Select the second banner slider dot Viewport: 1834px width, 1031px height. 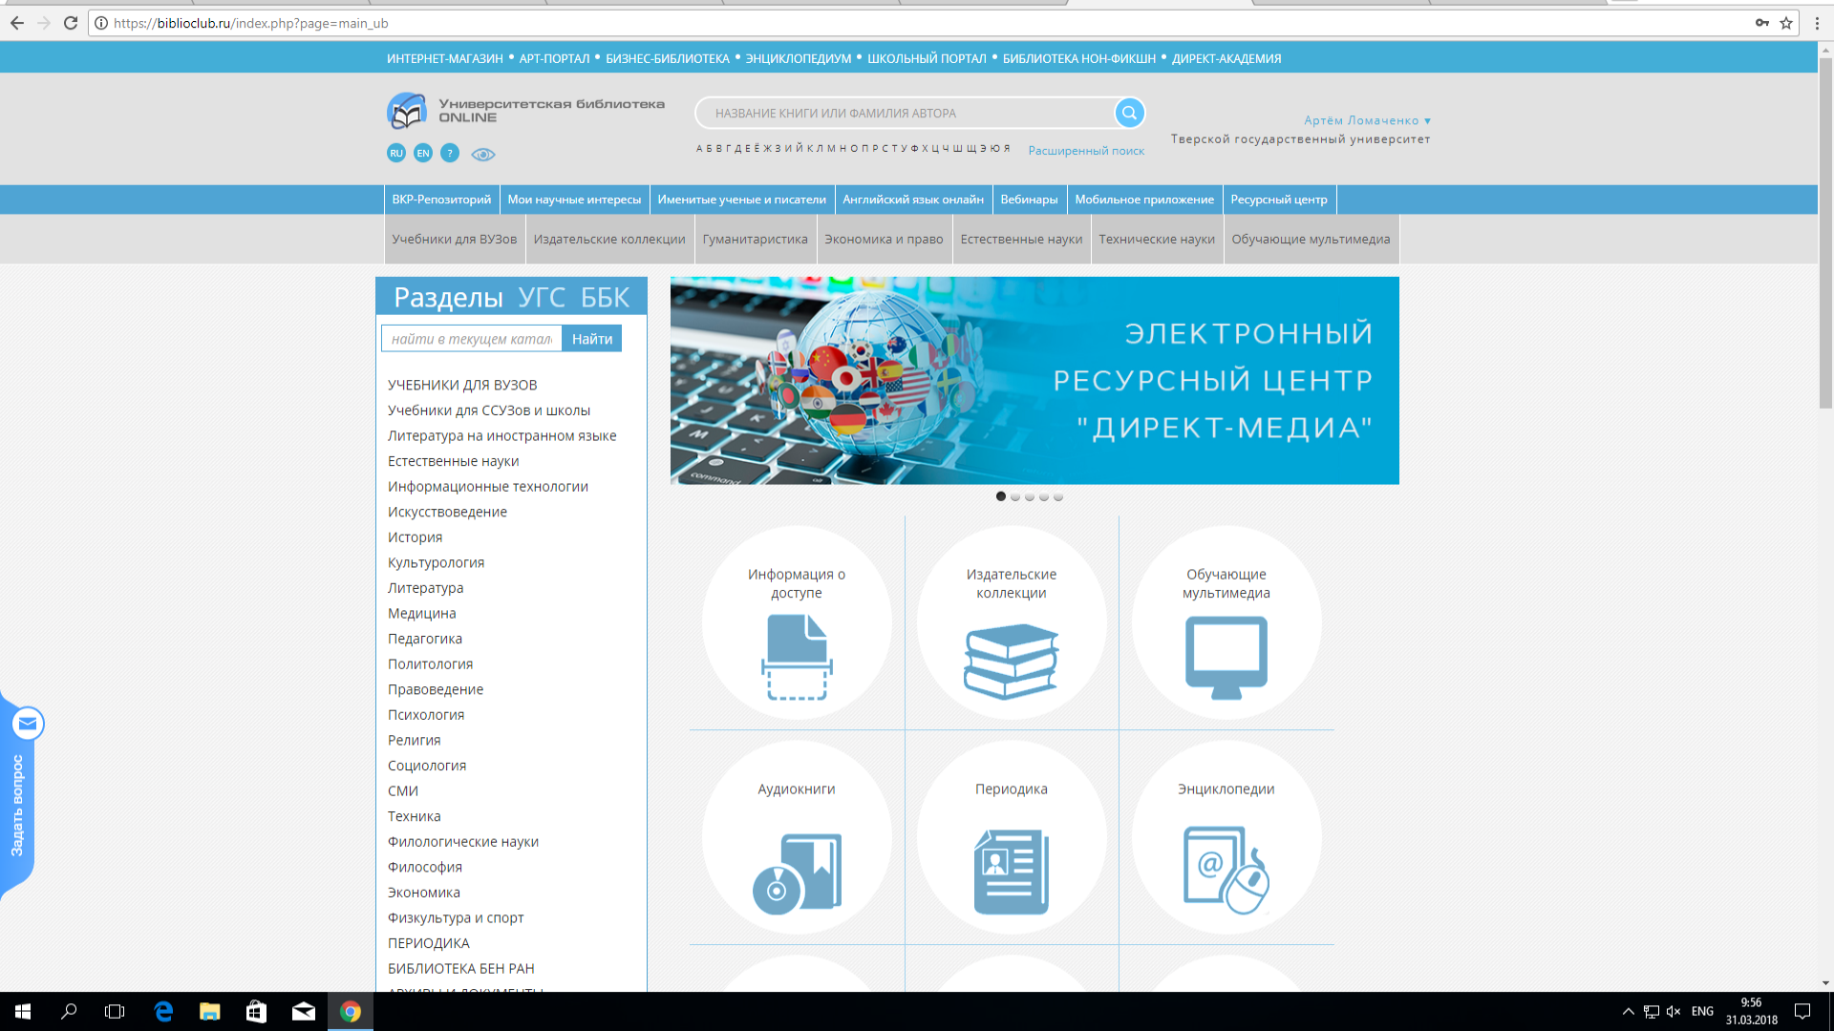(x=1015, y=496)
